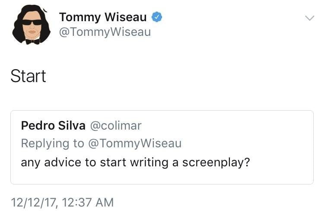Click @TommyWiseau mention in the reply line

click(135, 143)
